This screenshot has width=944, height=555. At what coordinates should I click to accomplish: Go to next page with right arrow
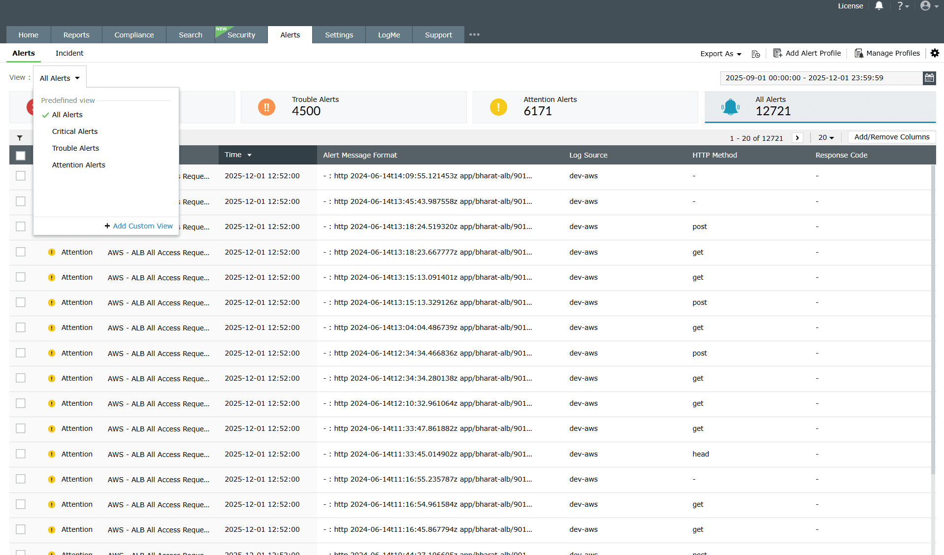797,137
